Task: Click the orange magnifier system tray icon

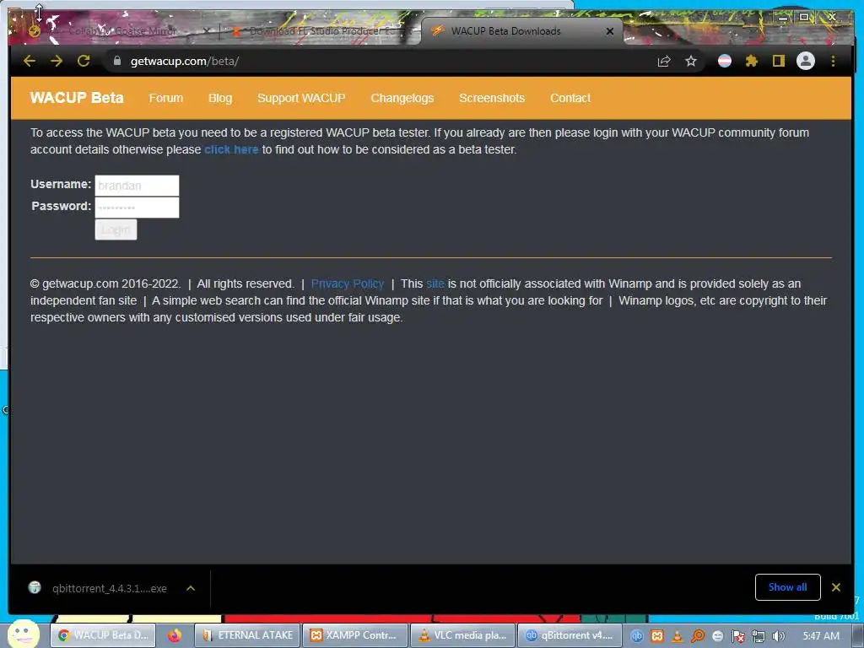Action: pos(698,636)
